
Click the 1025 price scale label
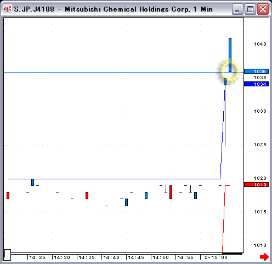(260, 145)
